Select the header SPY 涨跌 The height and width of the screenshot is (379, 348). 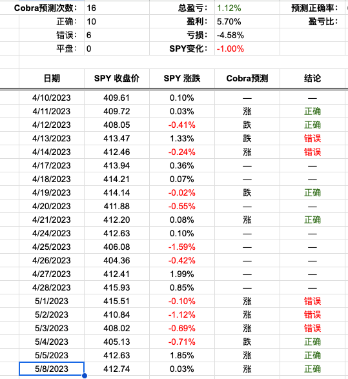pos(182,78)
